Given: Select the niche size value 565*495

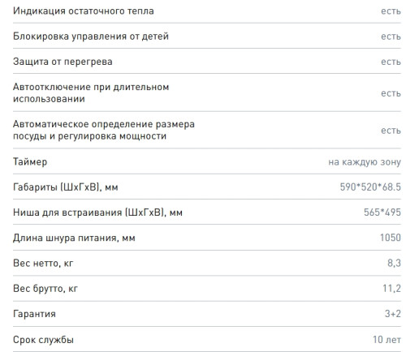Looking at the screenshot, I should tap(382, 212).
